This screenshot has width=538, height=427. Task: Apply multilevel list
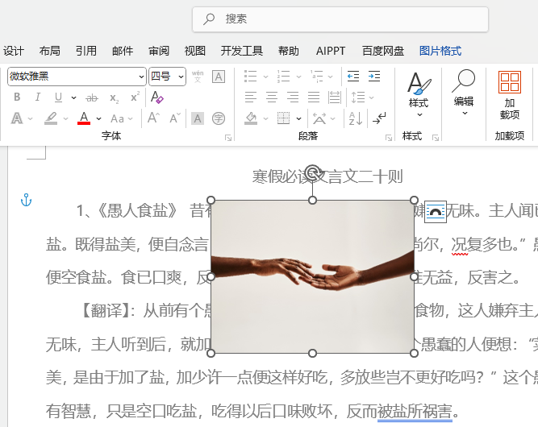(x=316, y=77)
